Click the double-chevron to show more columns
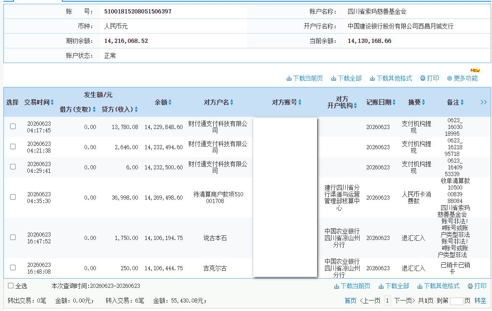The image size is (492, 311). pos(484,102)
